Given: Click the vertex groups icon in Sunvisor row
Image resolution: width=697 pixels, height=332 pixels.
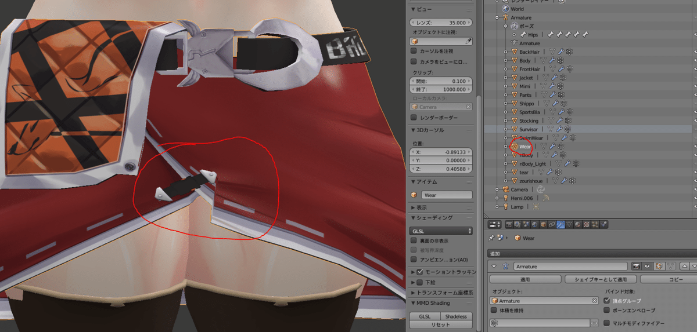Looking at the screenshot, I should pos(567,129).
